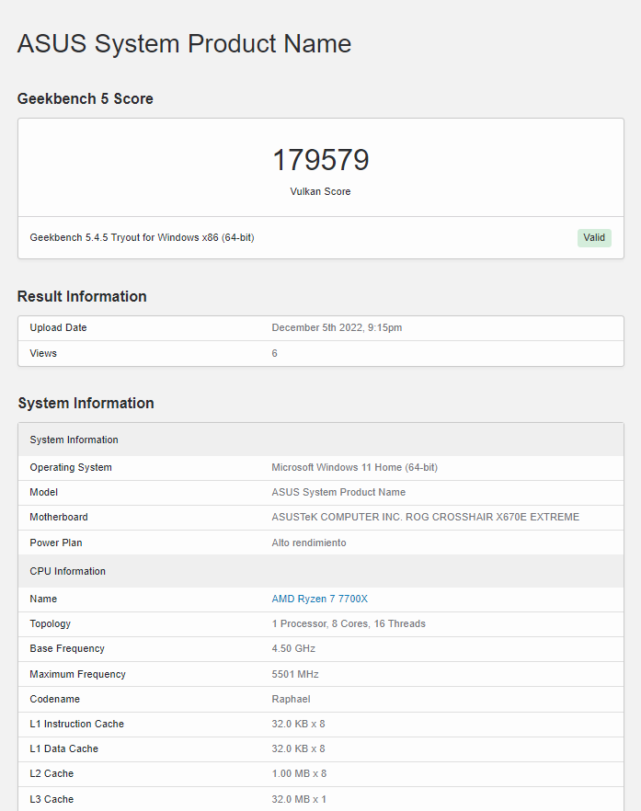Select Microsoft Windows 11 Home (64-bit) value
Image resolution: width=641 pixels, height=811 pixels.
[x=354, y=467]
